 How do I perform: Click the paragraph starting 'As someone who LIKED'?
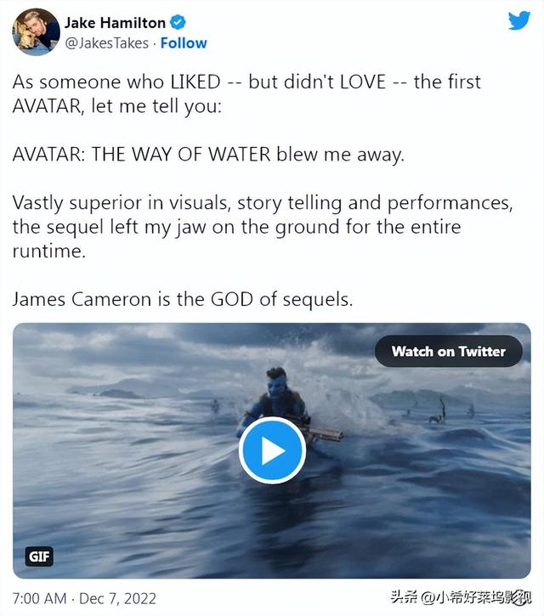[x=246, y=94]
